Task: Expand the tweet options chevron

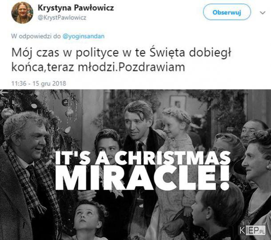Action: pyautogui.click(x=263, y=13)
